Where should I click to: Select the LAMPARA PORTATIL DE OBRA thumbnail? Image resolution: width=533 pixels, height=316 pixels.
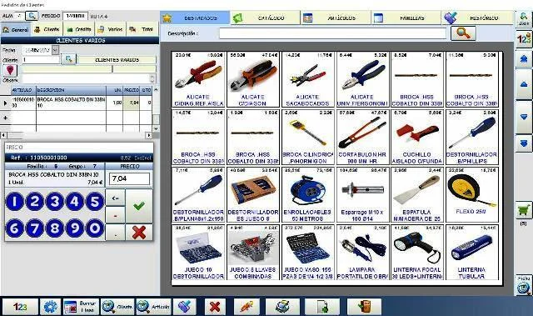pyautogui.click(x=362, y=252)
